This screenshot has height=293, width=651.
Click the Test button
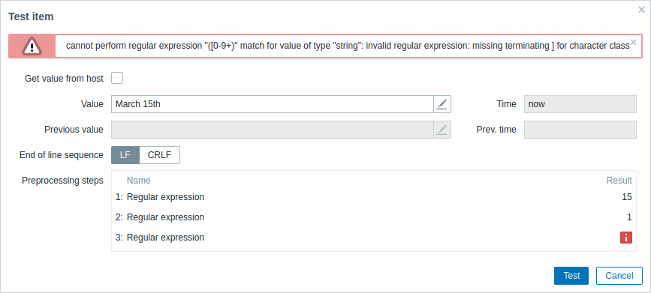[571, 276]
